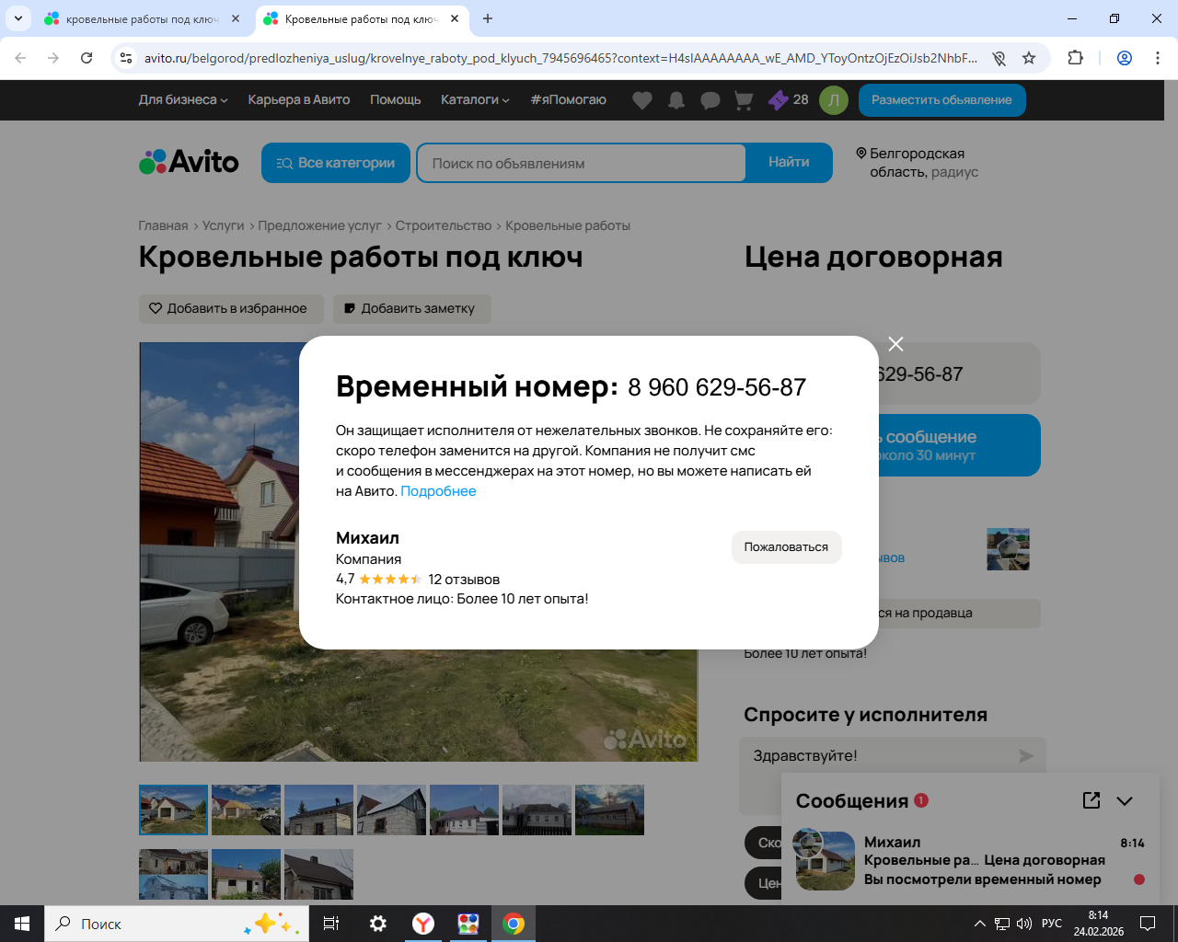Open messages speech bubble icon in header
1178x942 pixels.
pyautogui.click(x=710, y=100)
